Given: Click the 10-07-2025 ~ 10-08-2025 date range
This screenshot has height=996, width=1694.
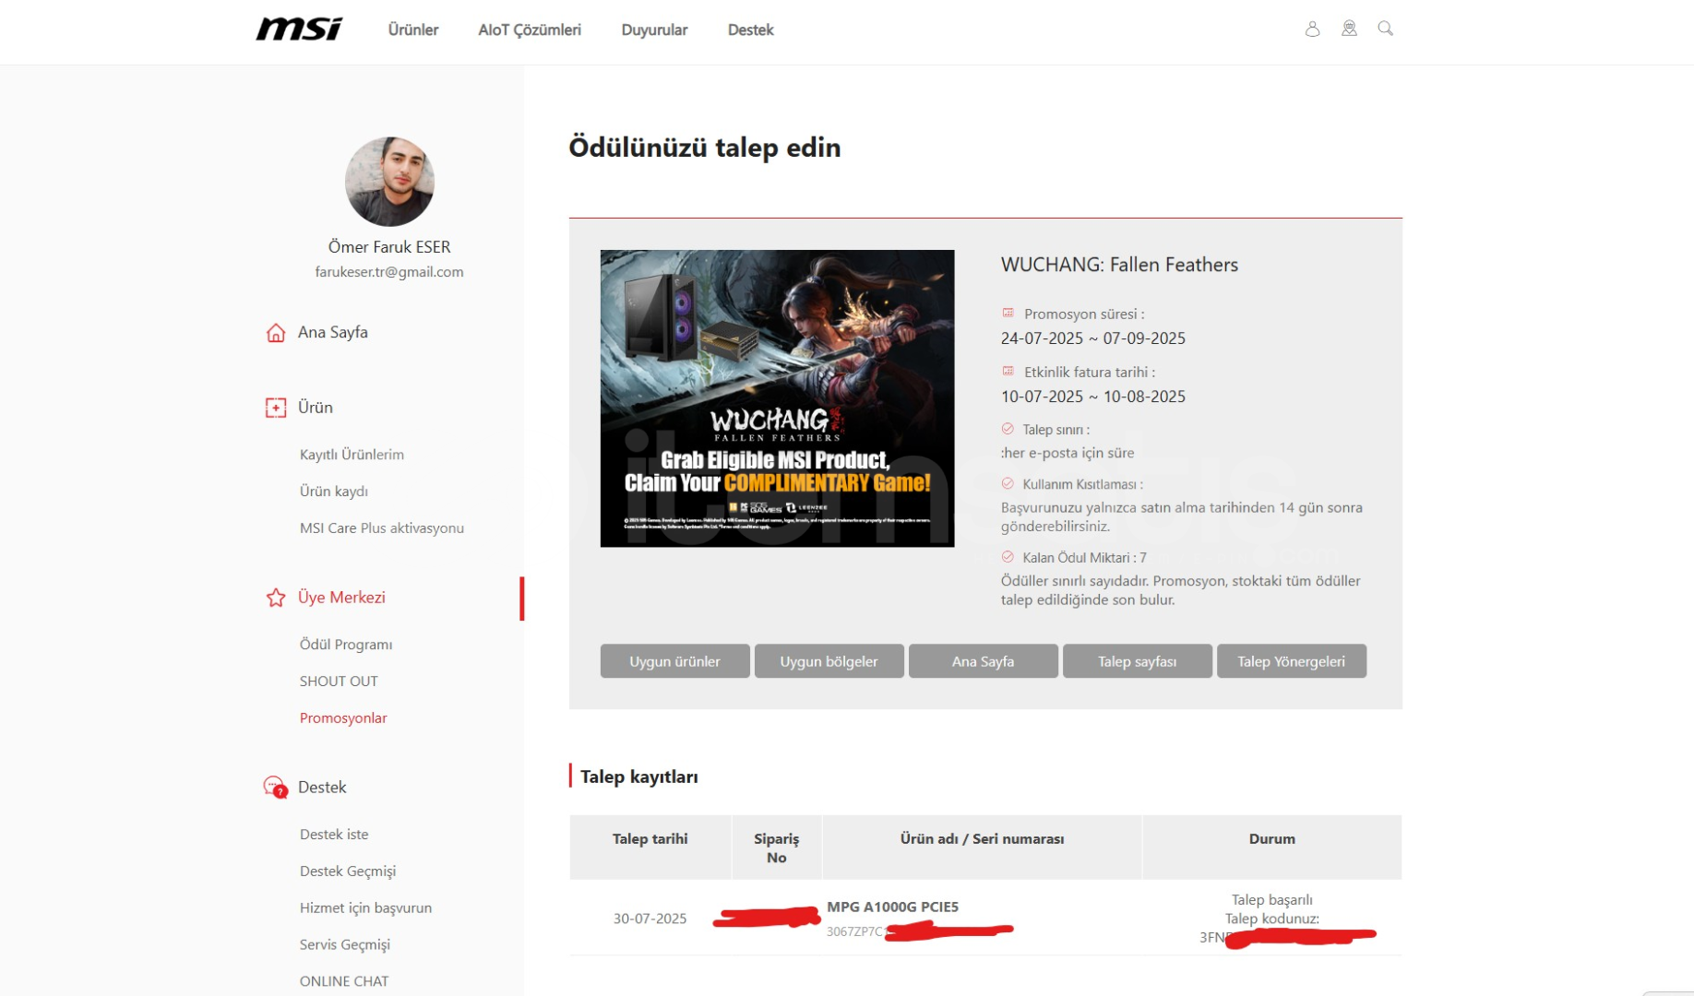Looking at the screenshot, I should (1092, 397).
